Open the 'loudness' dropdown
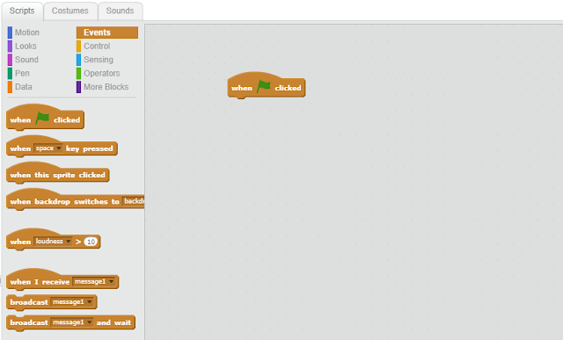 53,242
